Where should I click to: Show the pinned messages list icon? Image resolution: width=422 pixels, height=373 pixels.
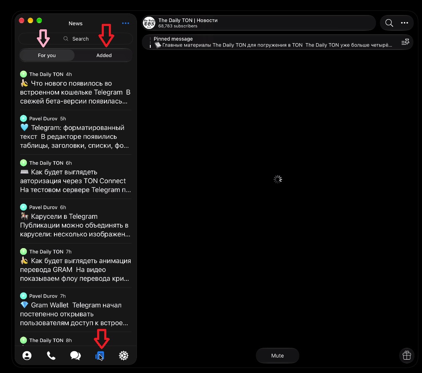(405, 42)
